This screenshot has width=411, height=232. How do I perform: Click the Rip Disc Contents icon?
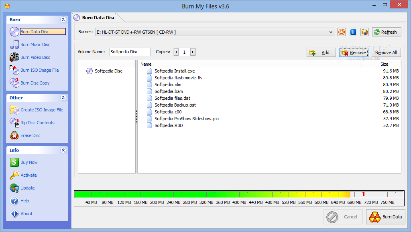click(x=14, y=123)
